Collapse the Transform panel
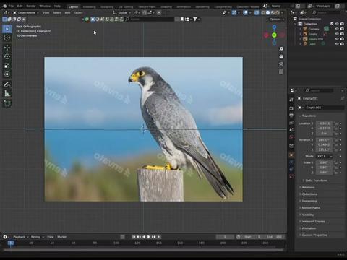 [308, 116]
